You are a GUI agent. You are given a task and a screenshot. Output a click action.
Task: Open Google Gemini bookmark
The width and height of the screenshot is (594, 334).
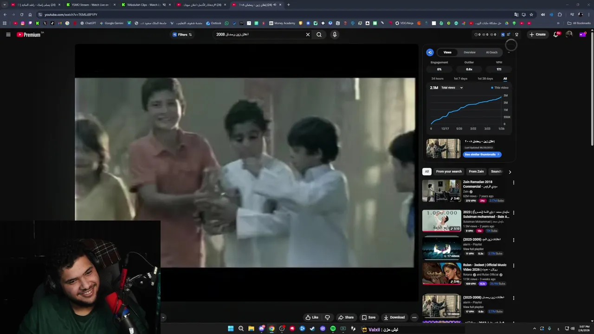click(111, 23)
